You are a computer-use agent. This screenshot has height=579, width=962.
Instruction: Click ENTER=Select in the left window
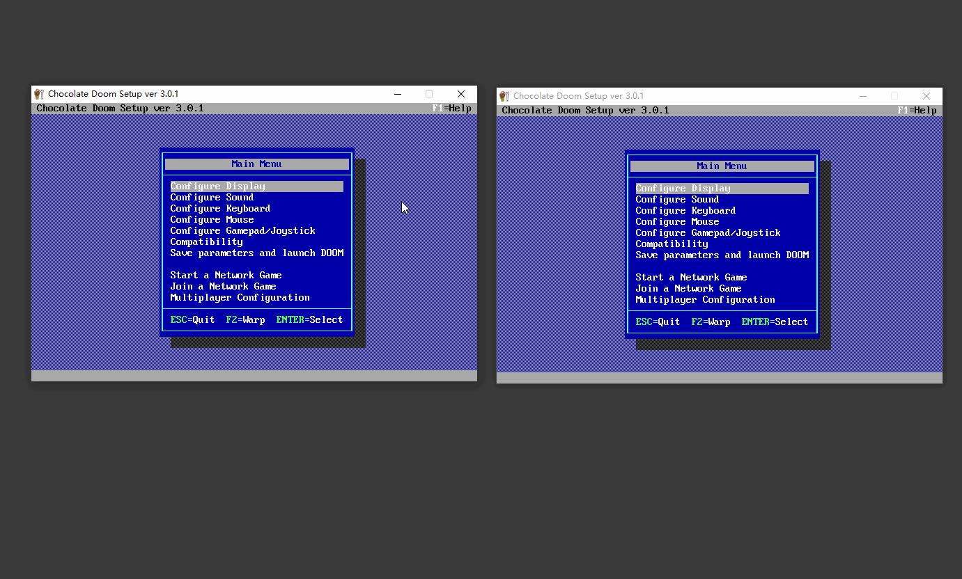click(309, 320)
